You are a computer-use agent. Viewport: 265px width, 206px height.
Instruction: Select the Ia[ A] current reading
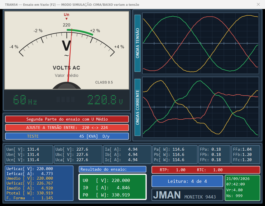tap(121, 150)
